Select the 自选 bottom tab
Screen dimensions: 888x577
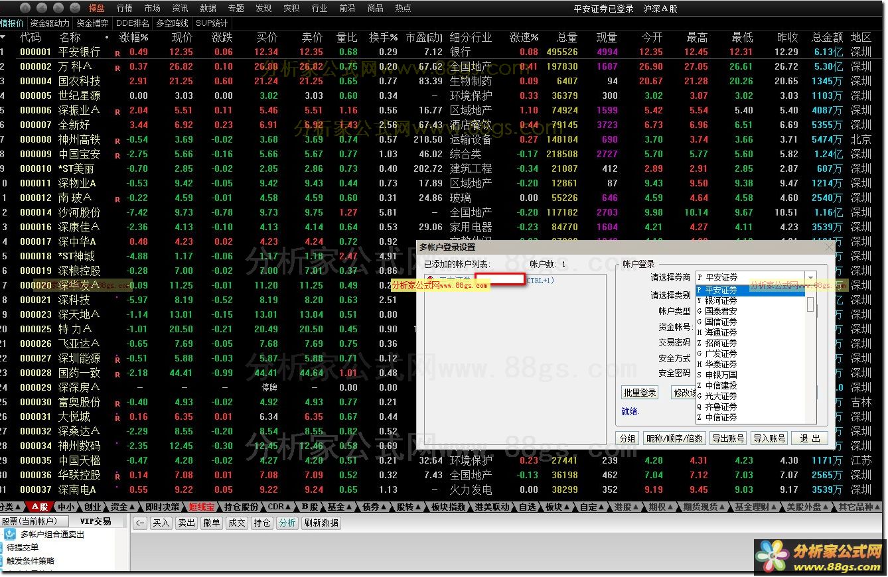[x=527, y=507]
